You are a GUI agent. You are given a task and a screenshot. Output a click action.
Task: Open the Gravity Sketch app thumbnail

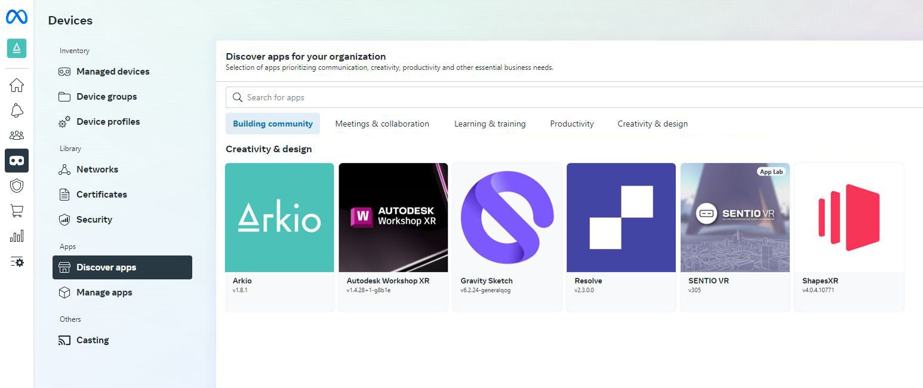tap(507, 218)
